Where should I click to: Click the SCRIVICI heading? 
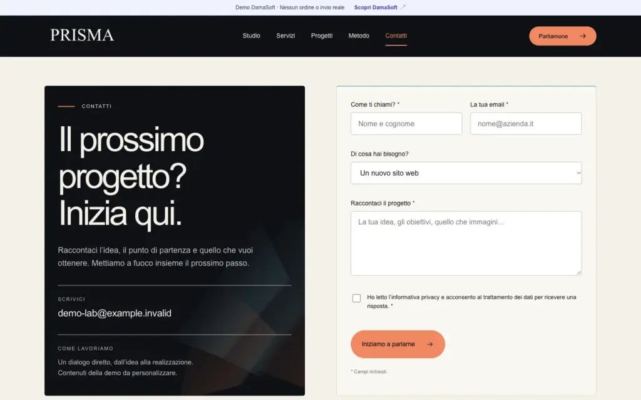71,299
